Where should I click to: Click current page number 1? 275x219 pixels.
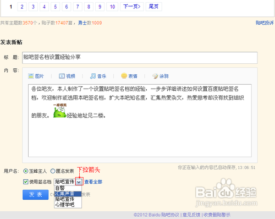[x=11, y=7]
